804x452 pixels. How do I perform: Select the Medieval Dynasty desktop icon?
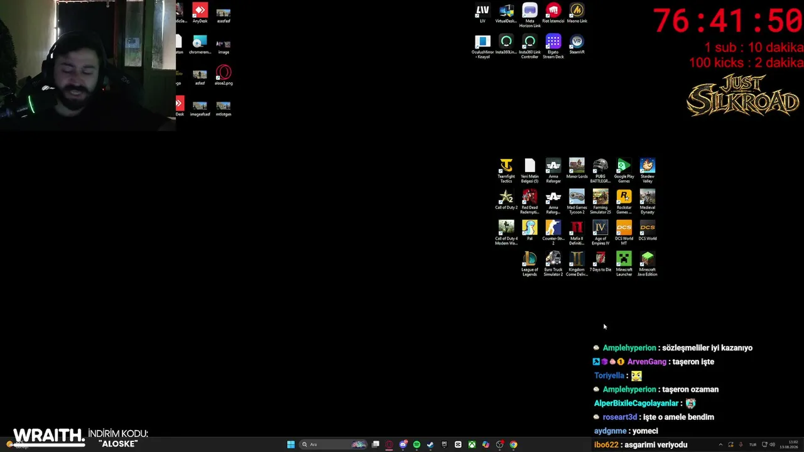point(648,202)
